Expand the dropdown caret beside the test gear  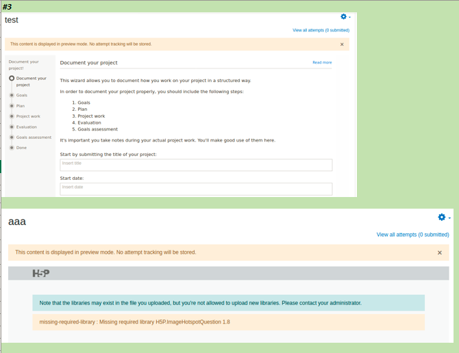pos(349,17)
